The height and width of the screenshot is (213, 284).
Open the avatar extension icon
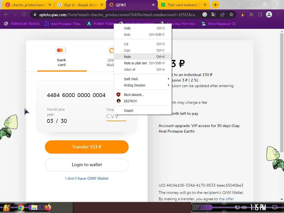tap(242, 14)
